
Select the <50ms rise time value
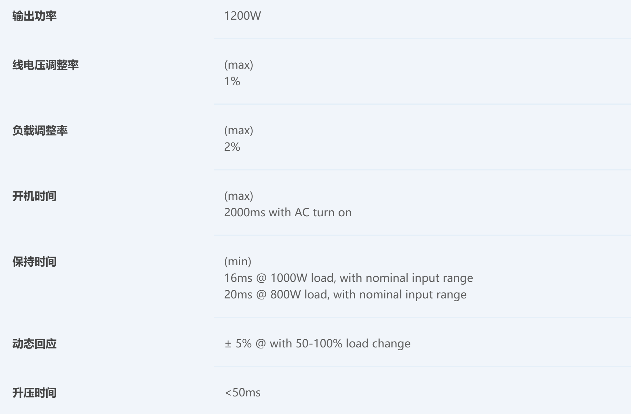click(243, 393)
